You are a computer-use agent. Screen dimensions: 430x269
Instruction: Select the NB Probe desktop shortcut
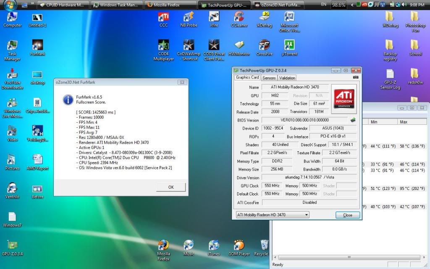tap(189, 19)
